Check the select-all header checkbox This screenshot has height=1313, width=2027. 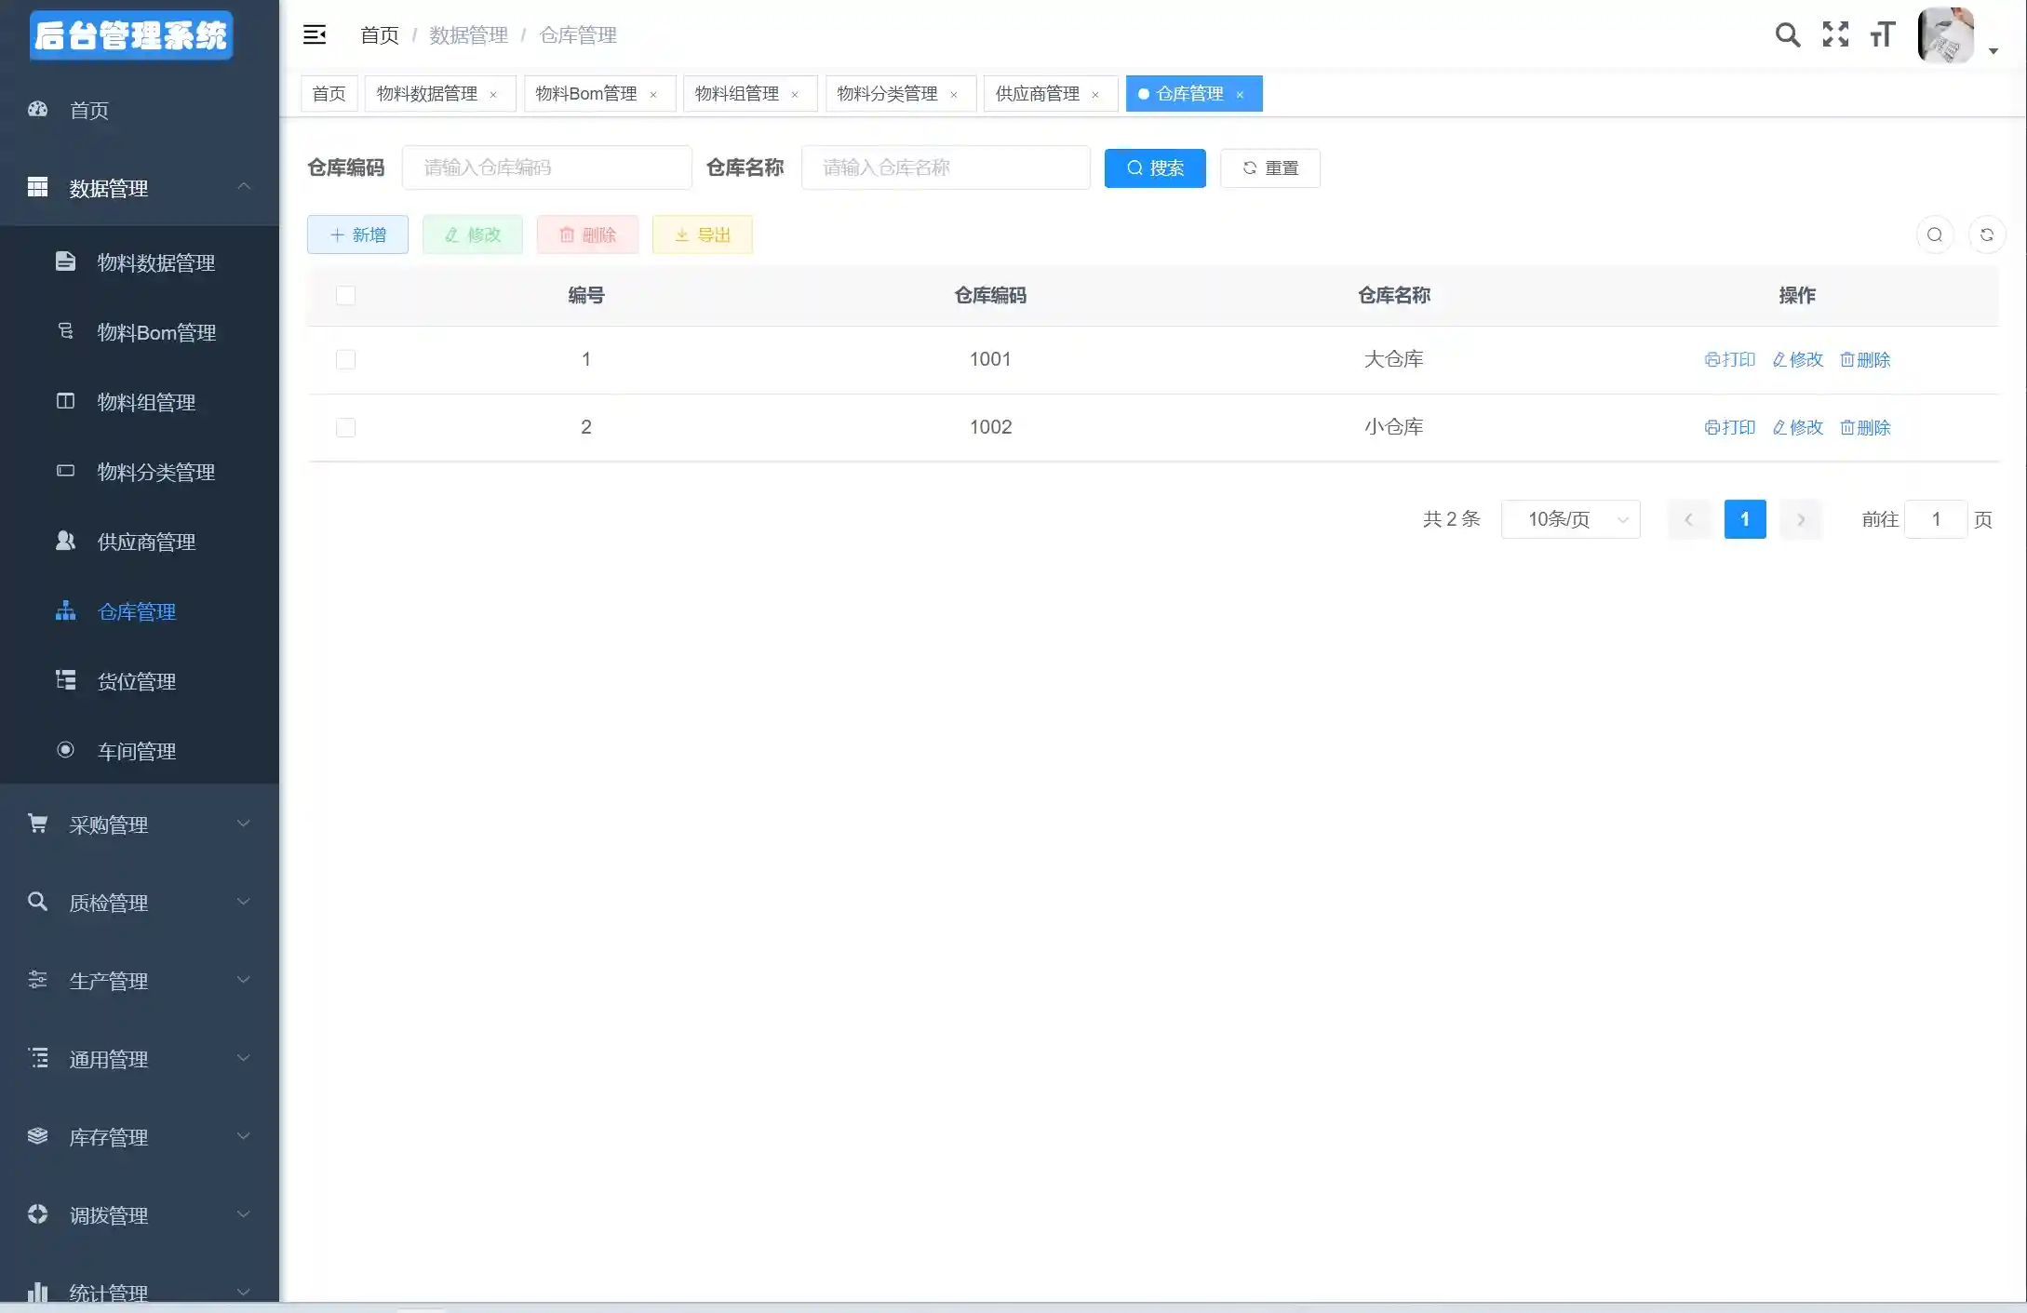point(345,296)
